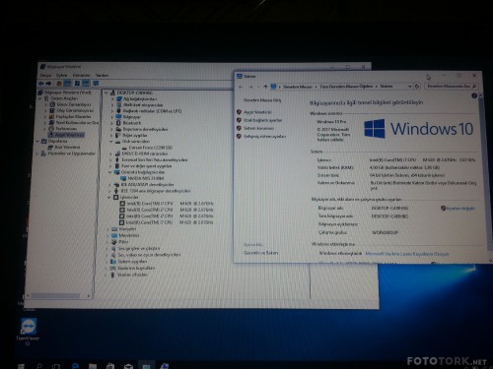Select the Olay Görüntüleyicisi icon
This screenshot has width=493, height=369.
pyautogui.click(x=52, y=110)
